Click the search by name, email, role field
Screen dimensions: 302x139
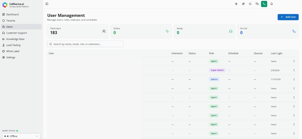click(x=85, y=44)
